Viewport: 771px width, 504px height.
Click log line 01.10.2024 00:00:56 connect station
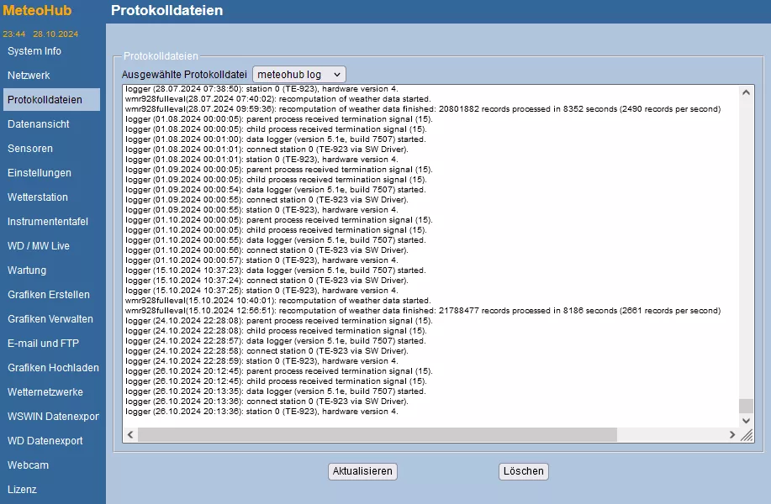coord(267,250)
